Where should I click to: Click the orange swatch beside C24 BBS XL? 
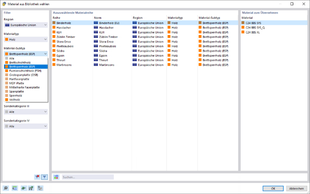(243, 32)
